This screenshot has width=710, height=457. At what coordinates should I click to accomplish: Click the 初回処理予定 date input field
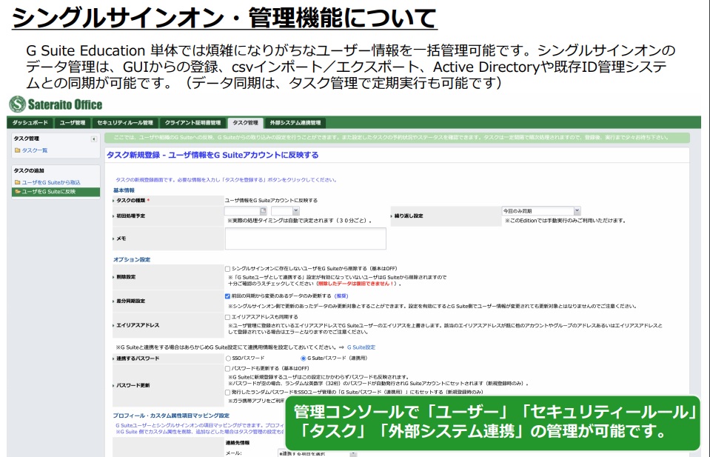242,210
